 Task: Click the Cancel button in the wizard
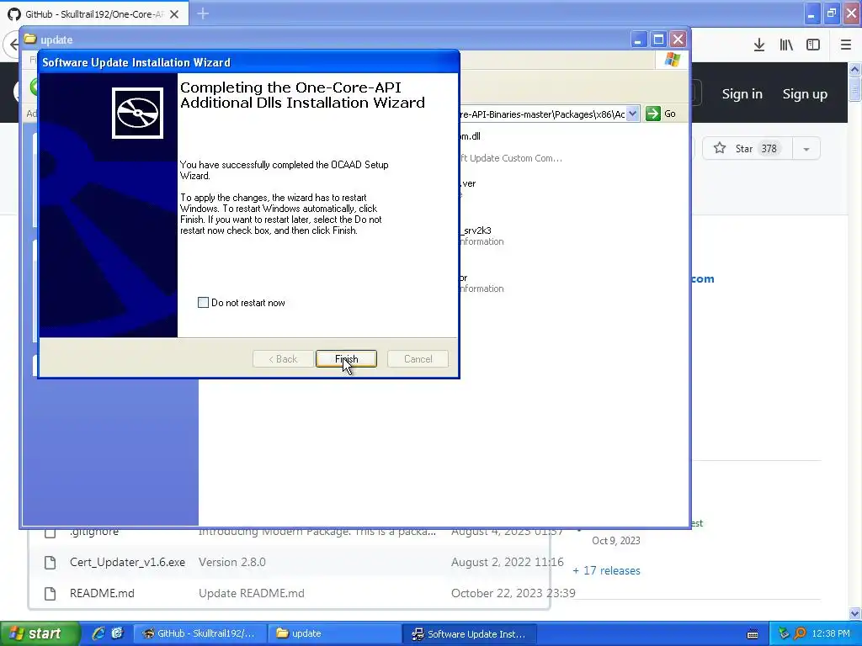click(418, 358)
